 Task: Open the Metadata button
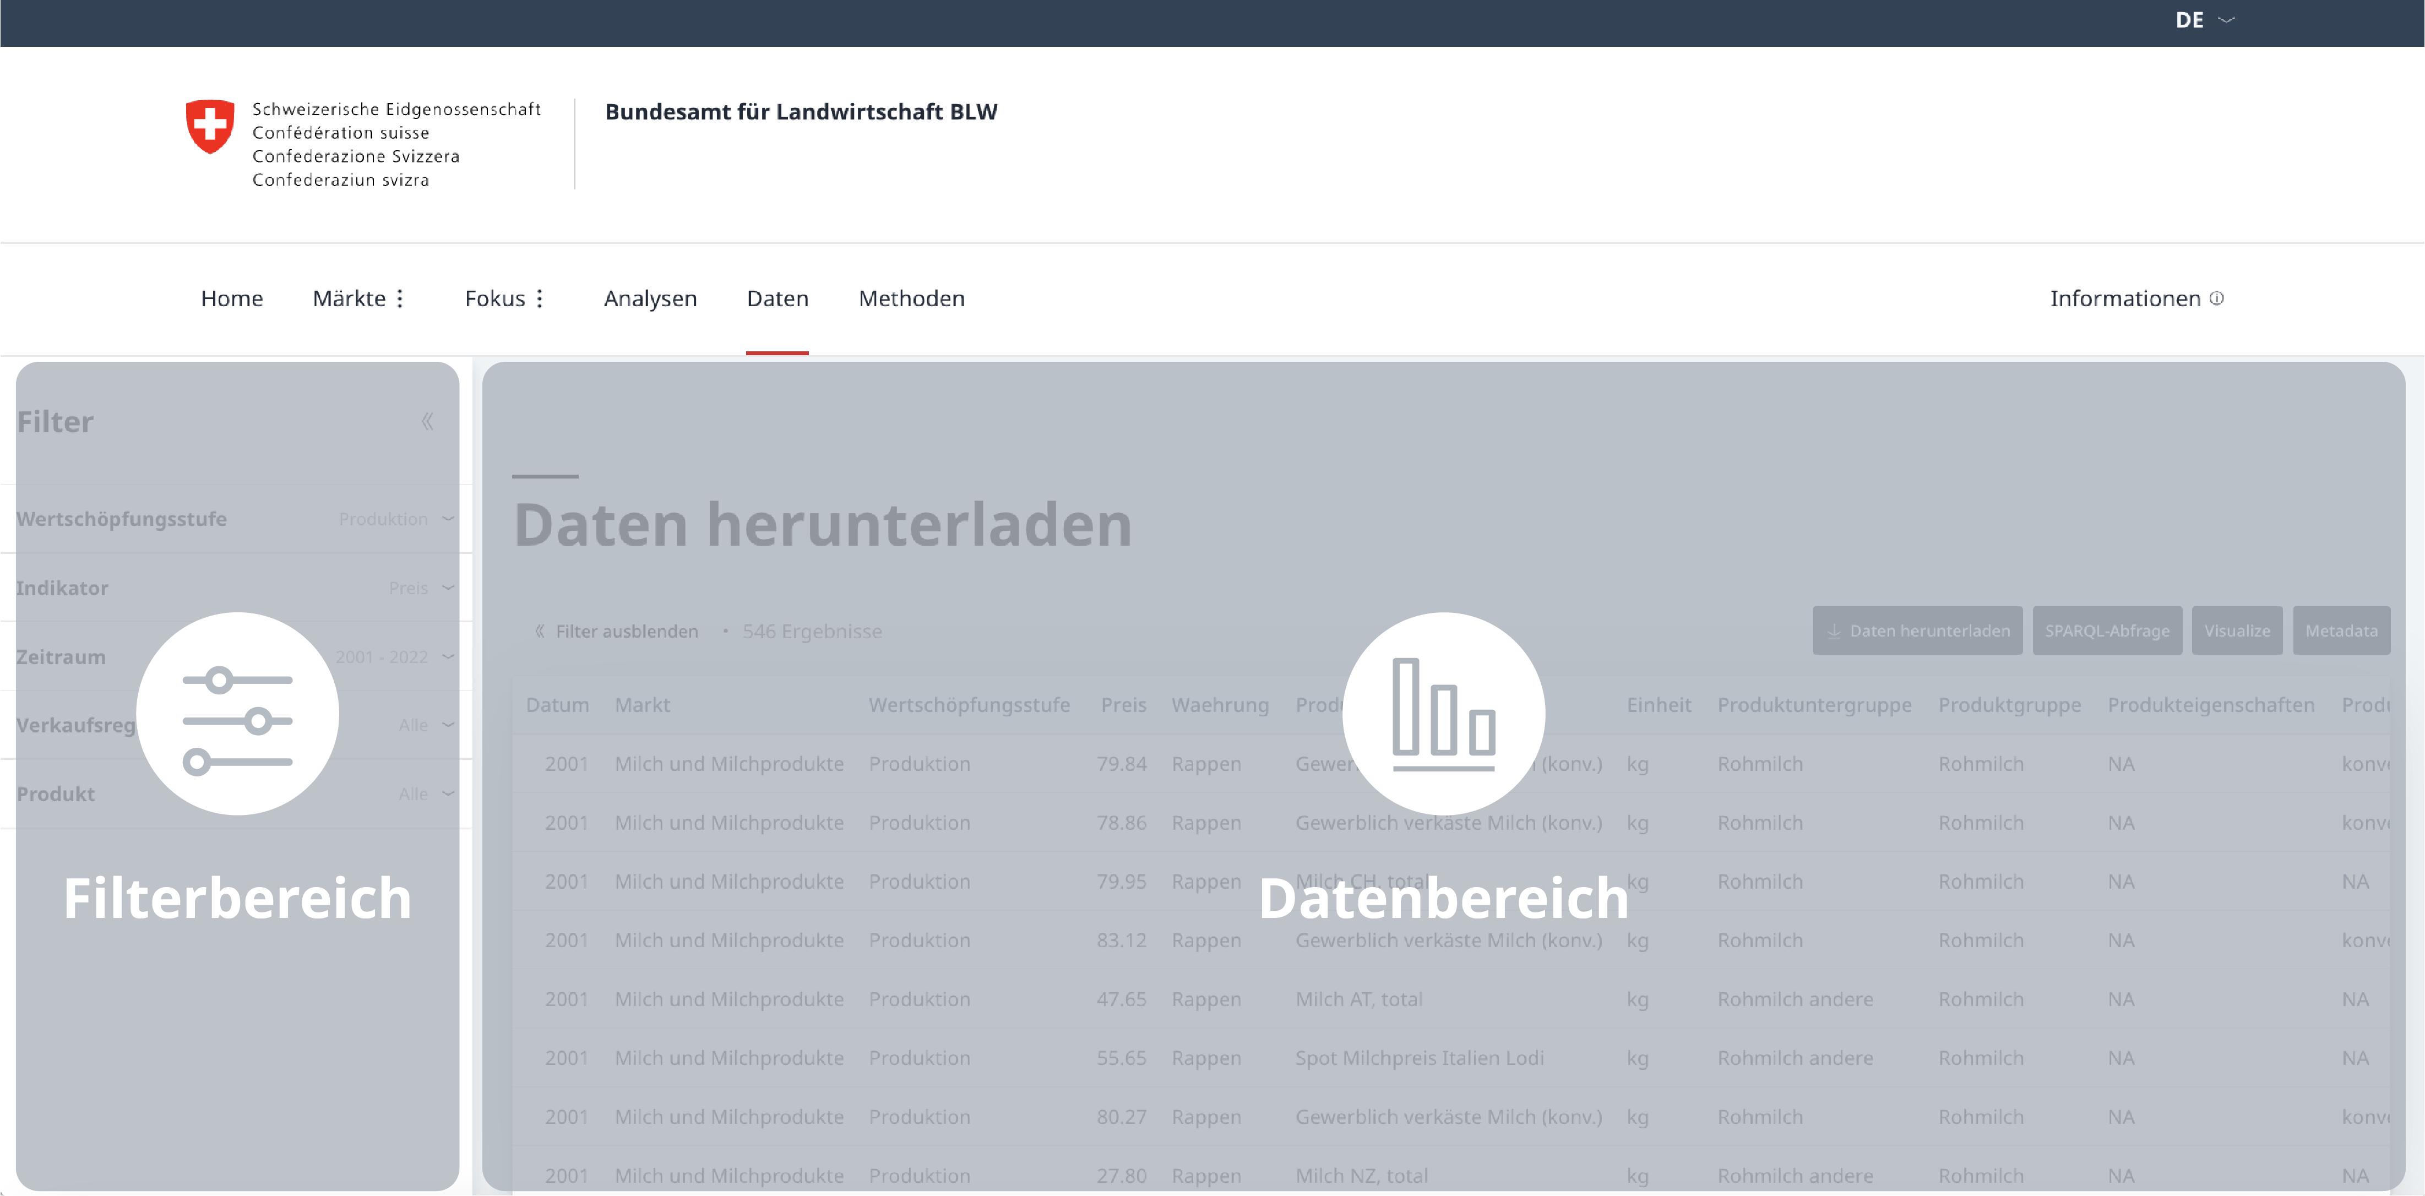pyautogui.click(x=2341, y=631)
